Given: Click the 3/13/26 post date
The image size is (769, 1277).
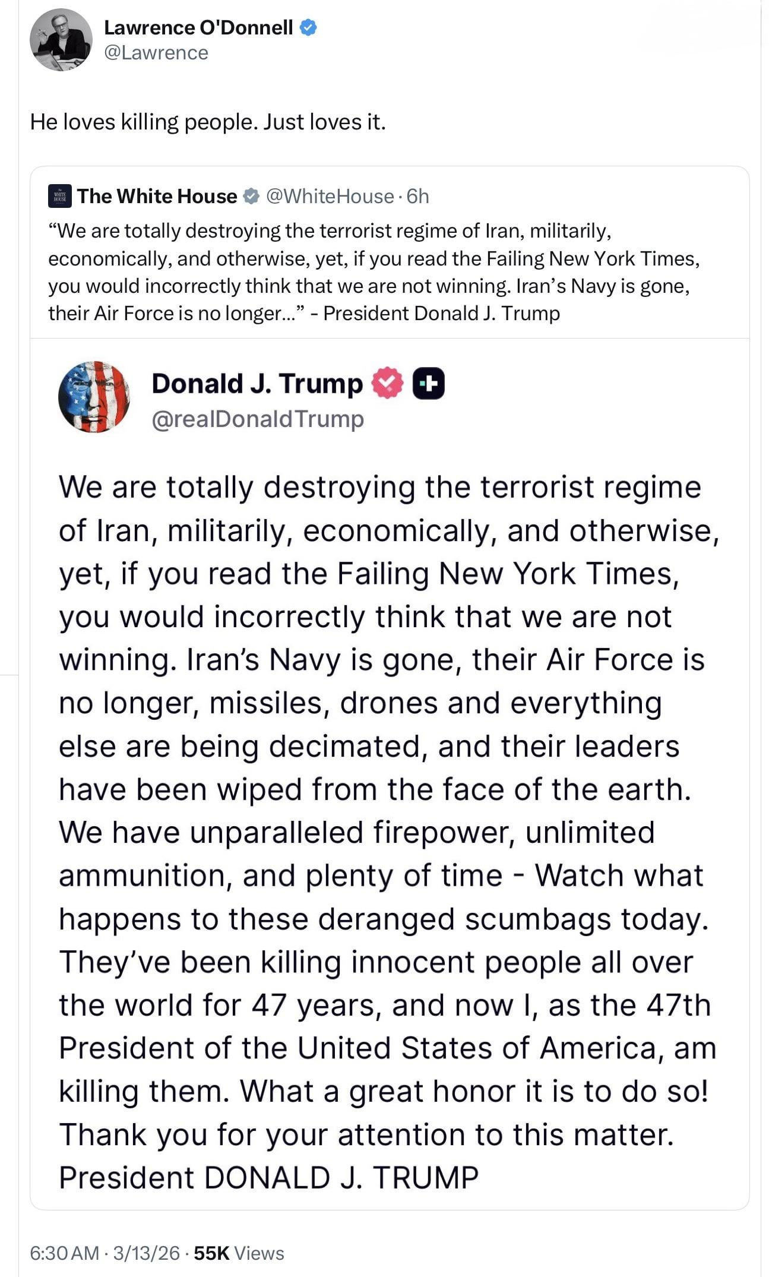Looking at the screenshot, I should tap(146, 1253).
